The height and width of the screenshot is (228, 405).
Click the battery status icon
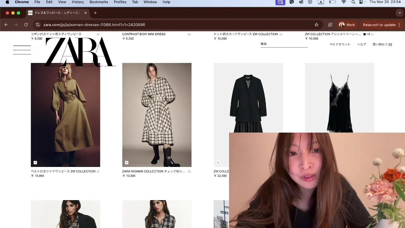332,2
